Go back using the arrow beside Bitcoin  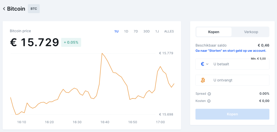coord(4,9)
